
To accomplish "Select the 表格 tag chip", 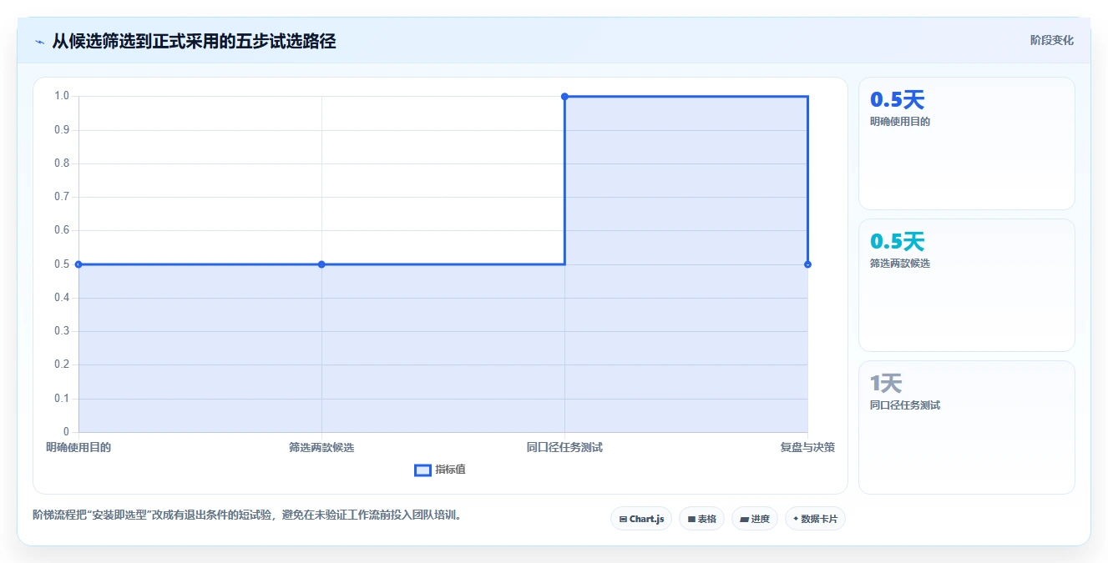I will (701, 519).
